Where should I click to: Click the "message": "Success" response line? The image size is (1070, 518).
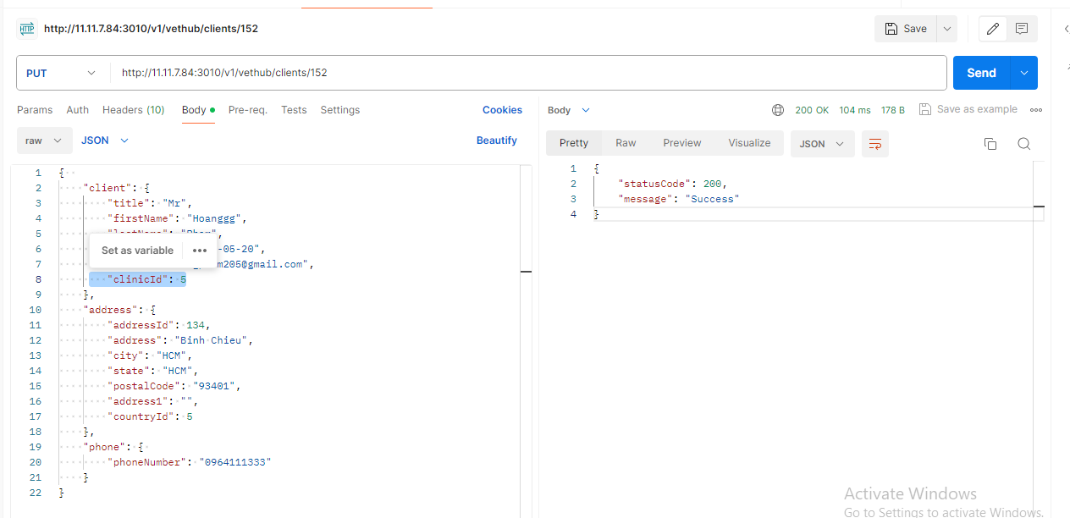[679, 199]
